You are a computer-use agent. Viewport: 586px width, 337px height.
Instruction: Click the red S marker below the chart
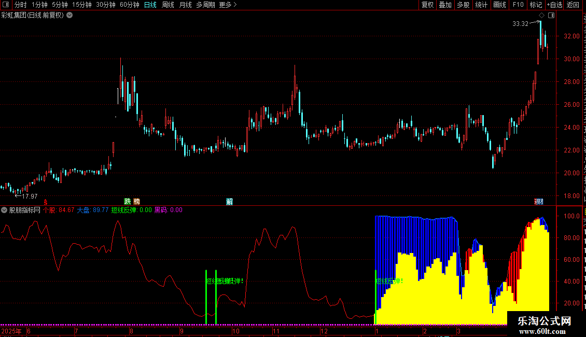click(46, 202)
